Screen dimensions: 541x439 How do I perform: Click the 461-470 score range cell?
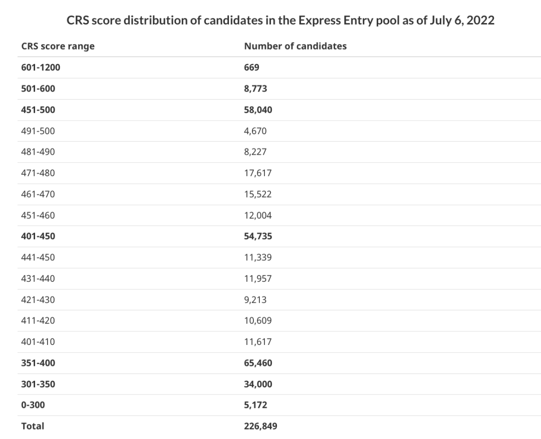click(38, 194)
